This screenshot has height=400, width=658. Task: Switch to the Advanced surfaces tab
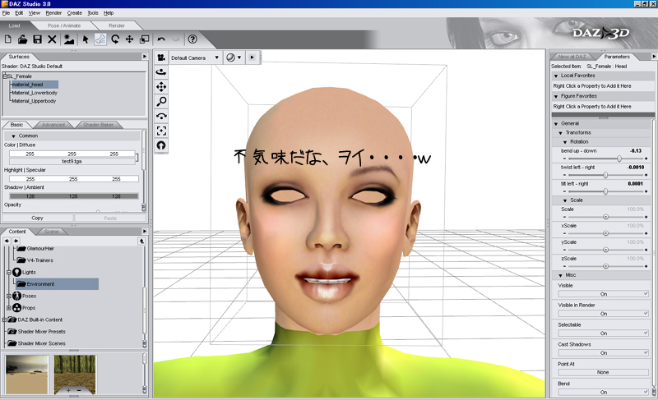click(53, 125)
